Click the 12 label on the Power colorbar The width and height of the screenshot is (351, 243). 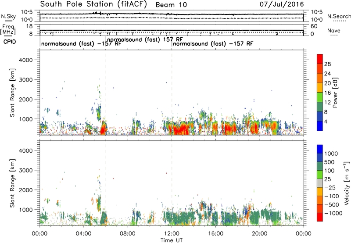click(x=327, y=103)
